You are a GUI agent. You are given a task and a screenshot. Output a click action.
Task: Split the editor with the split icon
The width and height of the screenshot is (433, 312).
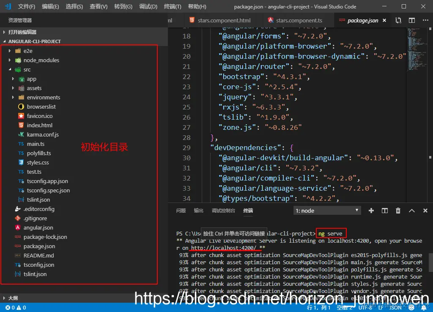(412, 20)
